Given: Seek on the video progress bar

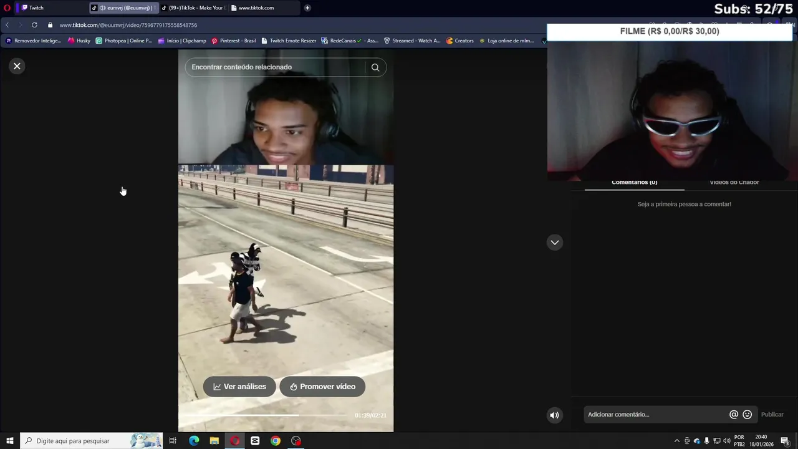Looking at the screenshot, I should pos(265,415).
